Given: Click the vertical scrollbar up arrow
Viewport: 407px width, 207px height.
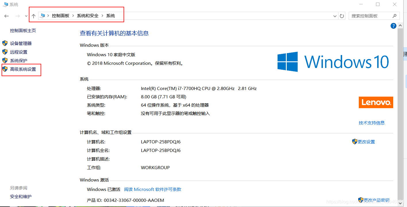Looking at the screenshot, I should (x=400, y=26).
